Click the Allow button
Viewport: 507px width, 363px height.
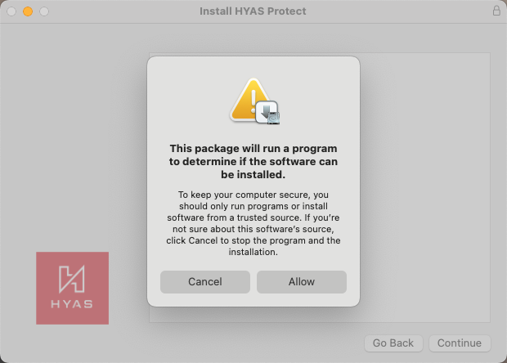click(x=302, y=282)
